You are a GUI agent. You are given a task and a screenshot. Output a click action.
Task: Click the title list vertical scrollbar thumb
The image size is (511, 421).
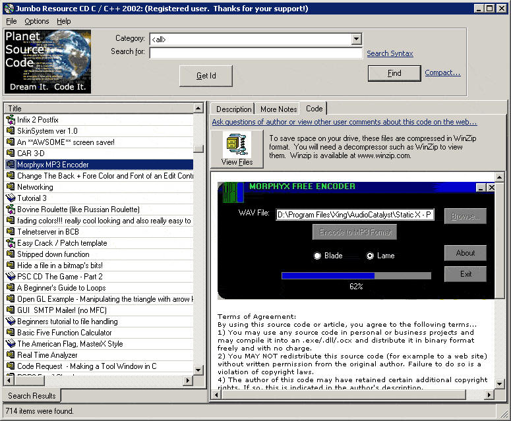pyautogui.click(x=198, y=149)
